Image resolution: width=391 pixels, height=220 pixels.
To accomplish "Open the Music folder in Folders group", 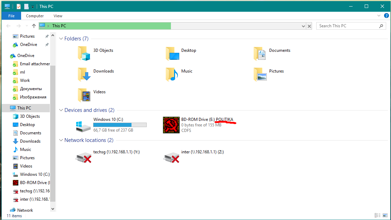I will point(172,74).
